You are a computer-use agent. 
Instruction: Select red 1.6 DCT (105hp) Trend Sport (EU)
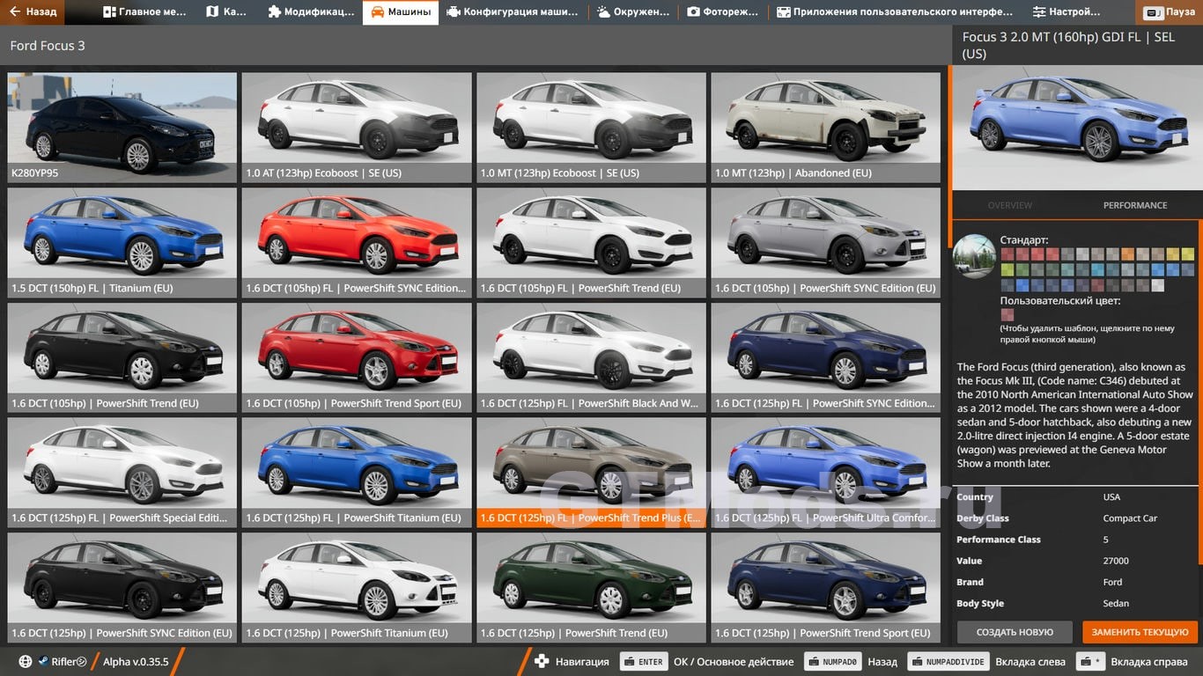coord(357,357)
